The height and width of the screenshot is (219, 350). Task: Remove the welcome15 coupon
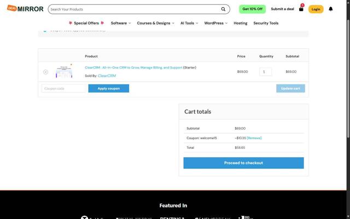point(254,138)
